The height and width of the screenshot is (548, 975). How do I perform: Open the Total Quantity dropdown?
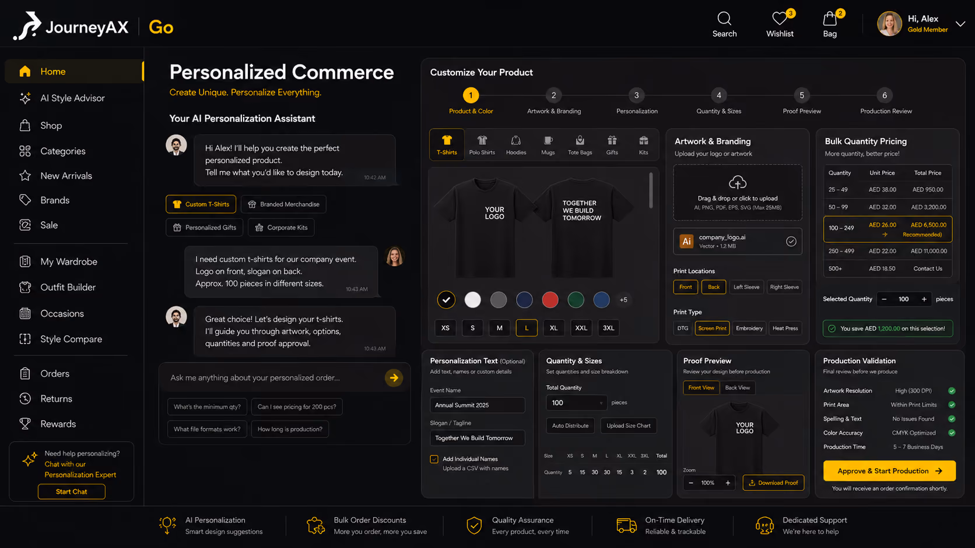576,403
